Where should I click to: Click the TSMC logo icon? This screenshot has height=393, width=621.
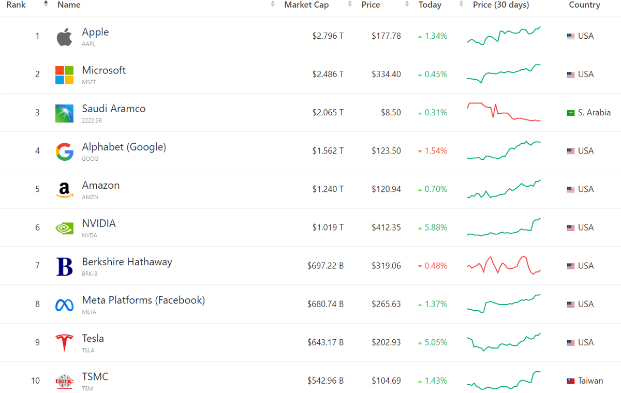(x=65, y=381)
